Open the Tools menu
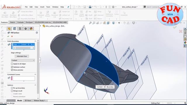 point(48,7)
